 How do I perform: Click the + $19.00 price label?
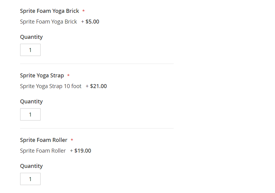click(x=81, y=151)
